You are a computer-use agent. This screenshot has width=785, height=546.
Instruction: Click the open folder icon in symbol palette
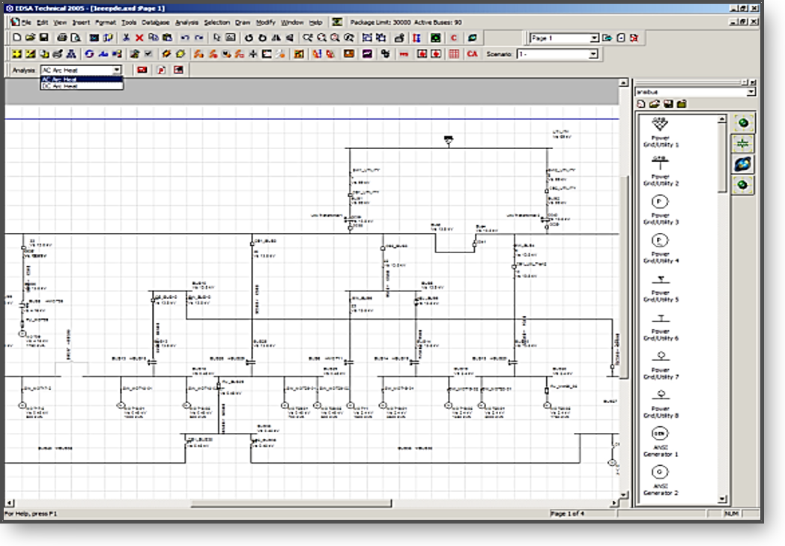pyautogui.click(x=655, y=104)
